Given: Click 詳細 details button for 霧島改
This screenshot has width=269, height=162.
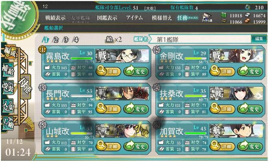Looking at the screenshot, I should pyautogui.click(x=108, y=71).
